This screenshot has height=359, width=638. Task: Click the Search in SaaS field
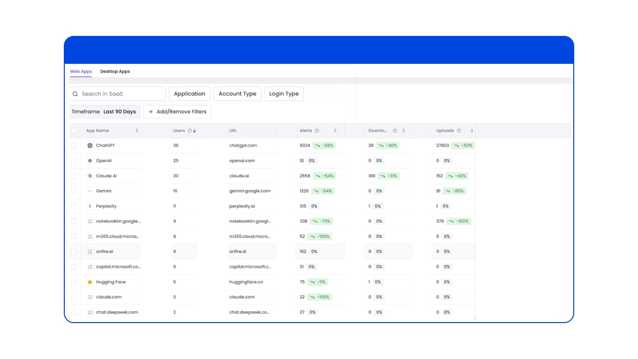117,94
